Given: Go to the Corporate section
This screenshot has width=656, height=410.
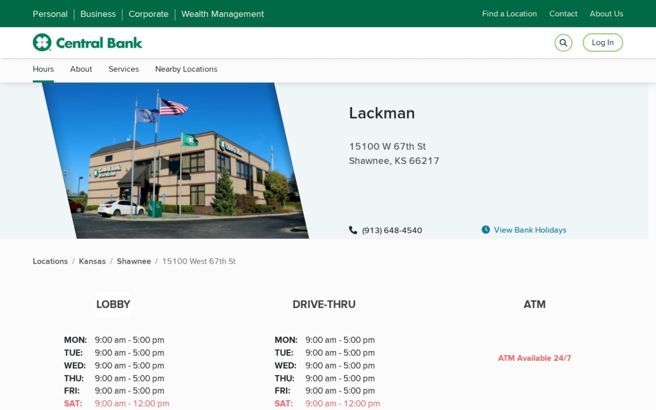Looking at the screenshot, I should click(148, 14).
